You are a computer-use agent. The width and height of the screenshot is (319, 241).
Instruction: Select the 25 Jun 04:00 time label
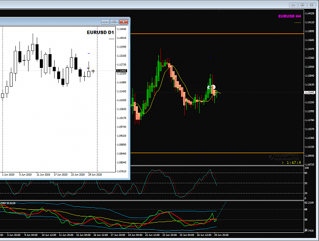tap(187, 235)
